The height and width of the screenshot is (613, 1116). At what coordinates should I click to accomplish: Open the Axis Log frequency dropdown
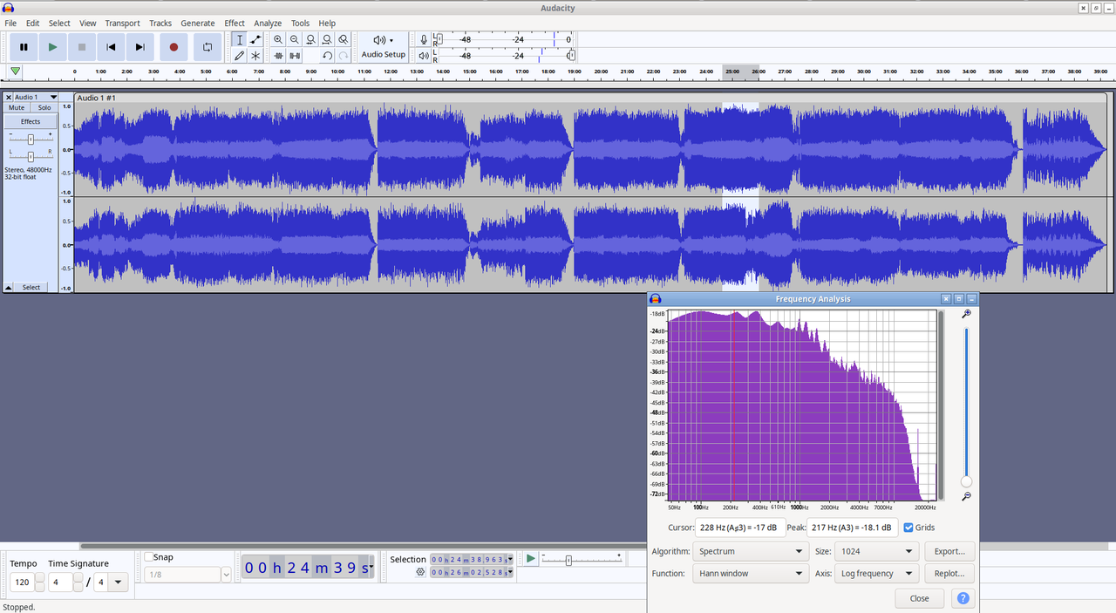click(877, 574)
